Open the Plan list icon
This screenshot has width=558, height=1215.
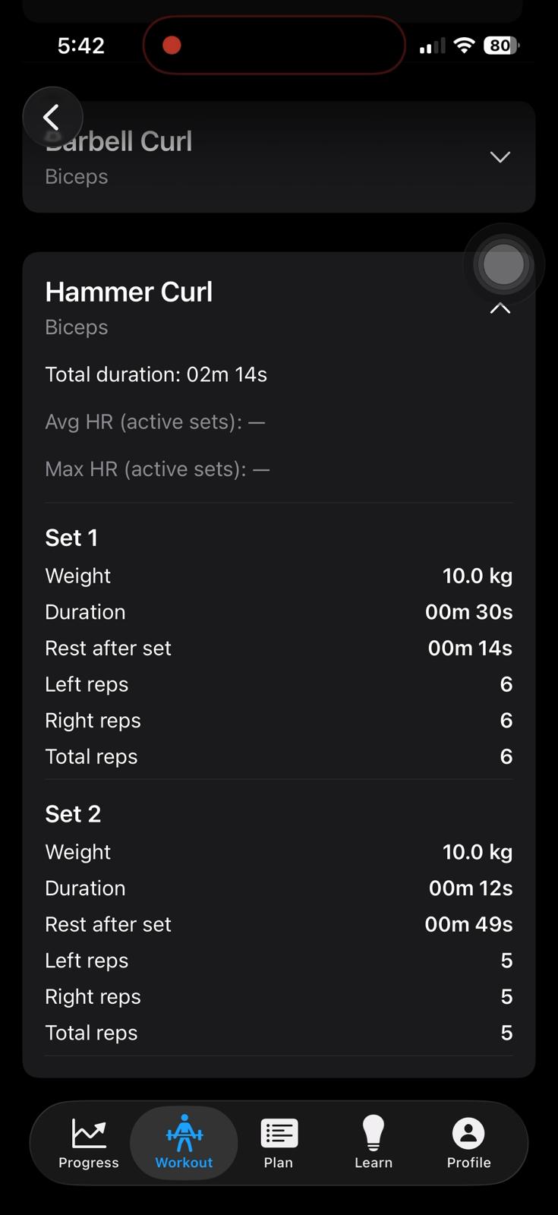279,1133
